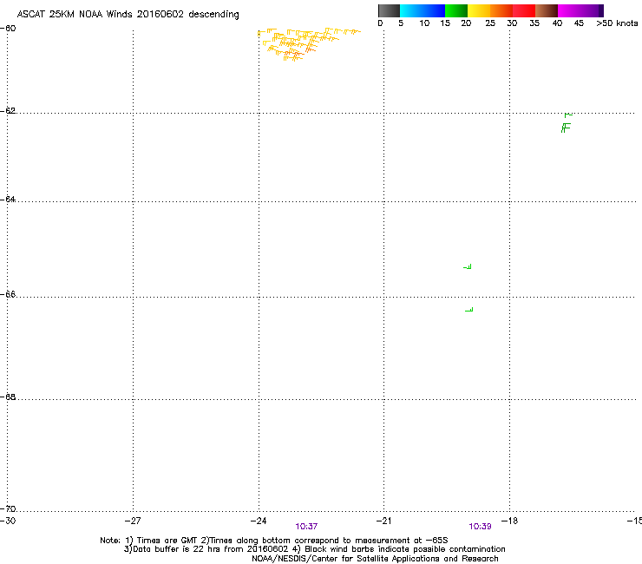
Task: Click the -64 latitude axis label
Action: (8, 200)
